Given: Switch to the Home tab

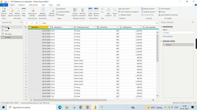Looking at the screenshot, I should pyautogui.click(x=12, y=5).
